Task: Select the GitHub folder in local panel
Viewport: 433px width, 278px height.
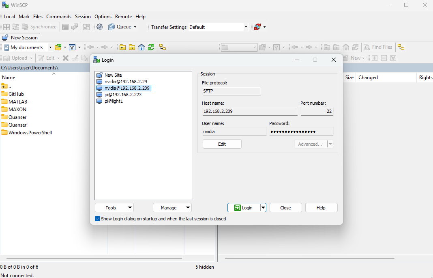Action: coord(16,94)
